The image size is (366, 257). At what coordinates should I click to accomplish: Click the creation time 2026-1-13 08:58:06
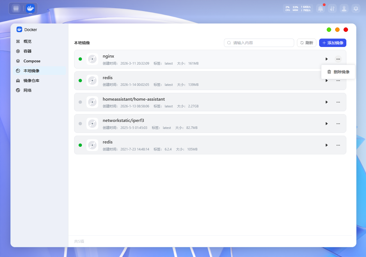point(135,106)
